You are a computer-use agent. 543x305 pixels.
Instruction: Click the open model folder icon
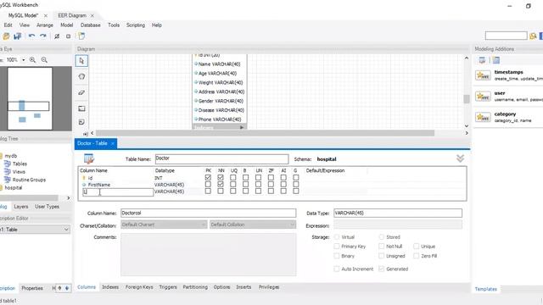(6, 36)
